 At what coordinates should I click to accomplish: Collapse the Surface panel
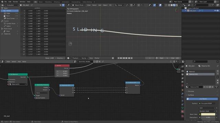191,95
